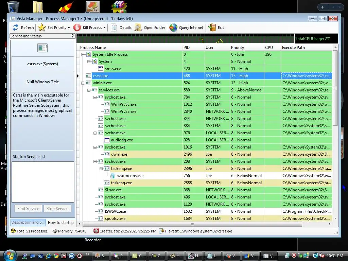Click the icon beside smss.exe
348x261 pixels.
pos(101,69)
